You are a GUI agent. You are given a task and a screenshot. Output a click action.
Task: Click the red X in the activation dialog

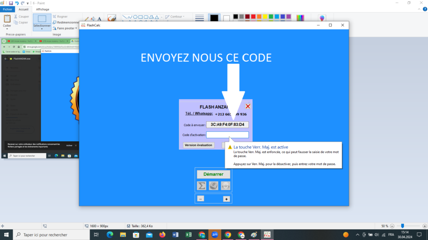248,106
